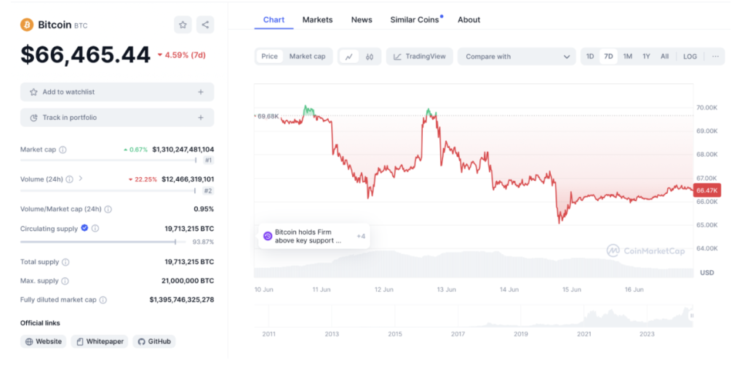Click historical range selector timeline
Screen dimensions: 745x371
473,316
